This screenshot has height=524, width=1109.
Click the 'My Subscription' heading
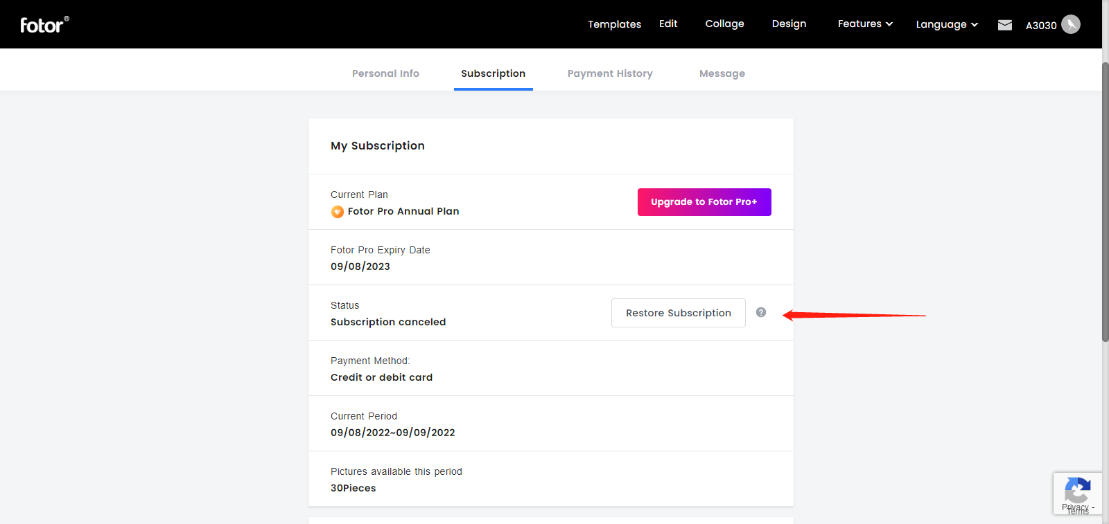coord(378,145)
